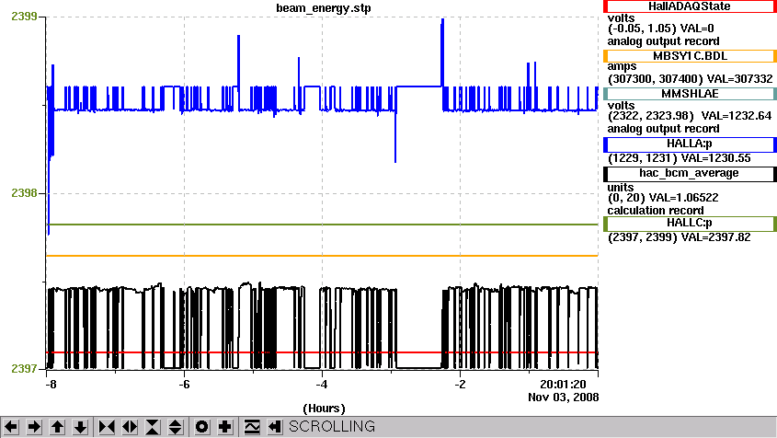Screen dimensions: 777x438
Task: Click the zoom in horizontally icon
Action: [107, 427]
